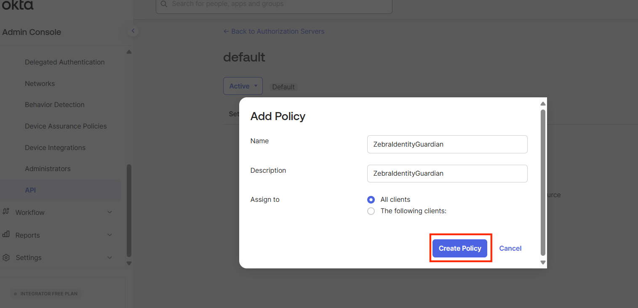The height and width of the screenshot is (308, 638).
Task: Expand the Workflow menu chevron
Action: click(109, 212)
